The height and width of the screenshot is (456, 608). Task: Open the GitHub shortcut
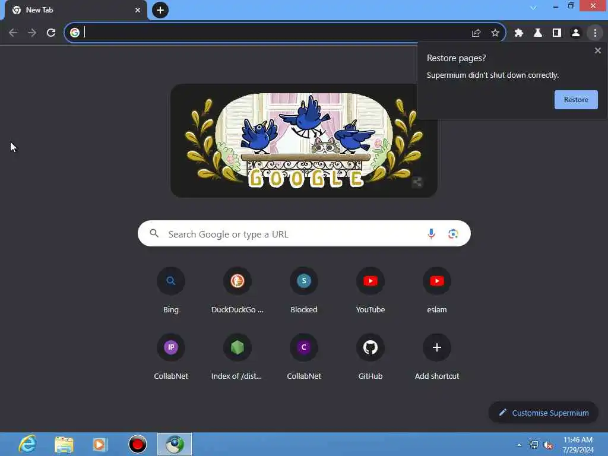coord(370,356)
